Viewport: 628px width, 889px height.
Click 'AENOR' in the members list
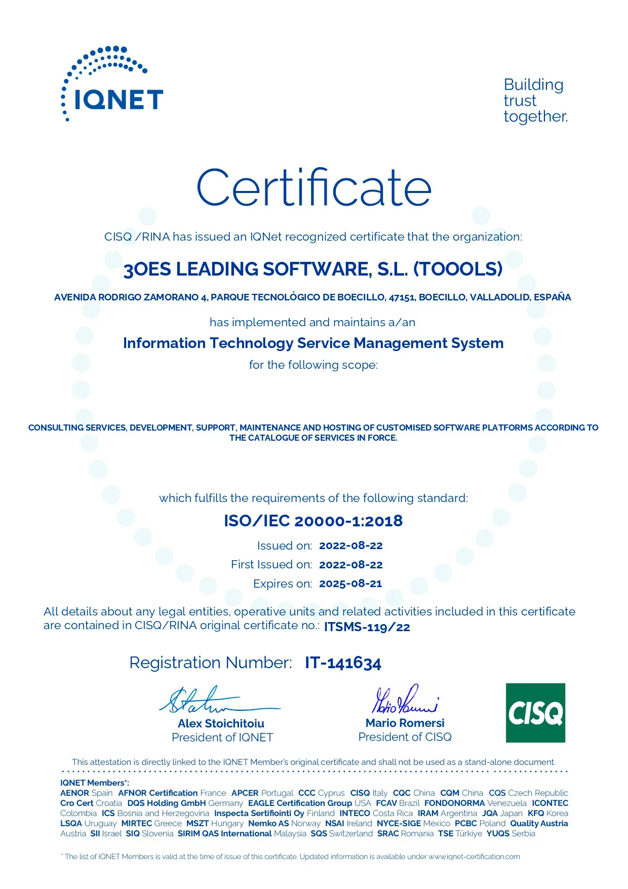pos(74,793)
